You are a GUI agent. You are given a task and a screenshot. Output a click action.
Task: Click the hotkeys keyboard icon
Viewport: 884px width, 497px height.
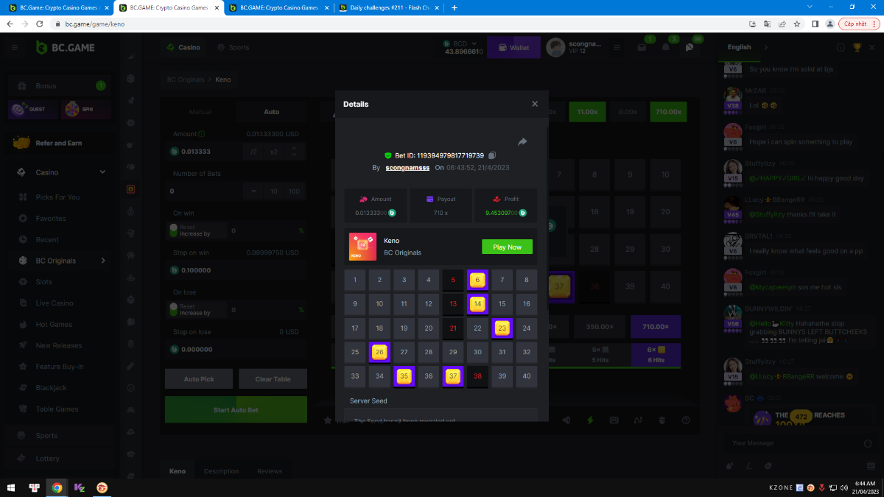coord(614,420)
